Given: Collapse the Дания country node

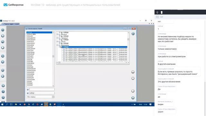Looking at the screenshot, I should (x=57, y=42).
